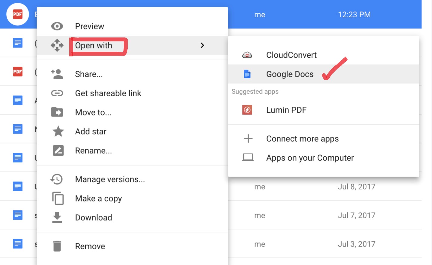Image resolution: width=432 pixels, height=265 pixels.
Task: Click Apps on your Computer
Action: pyautogui.click(x=310, y=158)
